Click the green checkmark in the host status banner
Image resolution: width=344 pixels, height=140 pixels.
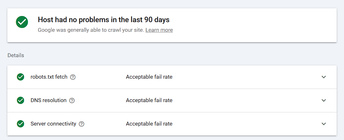22,22
